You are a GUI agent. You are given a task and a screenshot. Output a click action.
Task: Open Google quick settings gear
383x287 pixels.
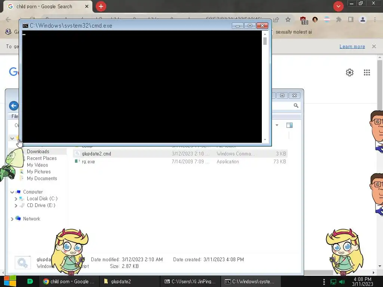tap(350, 72)
